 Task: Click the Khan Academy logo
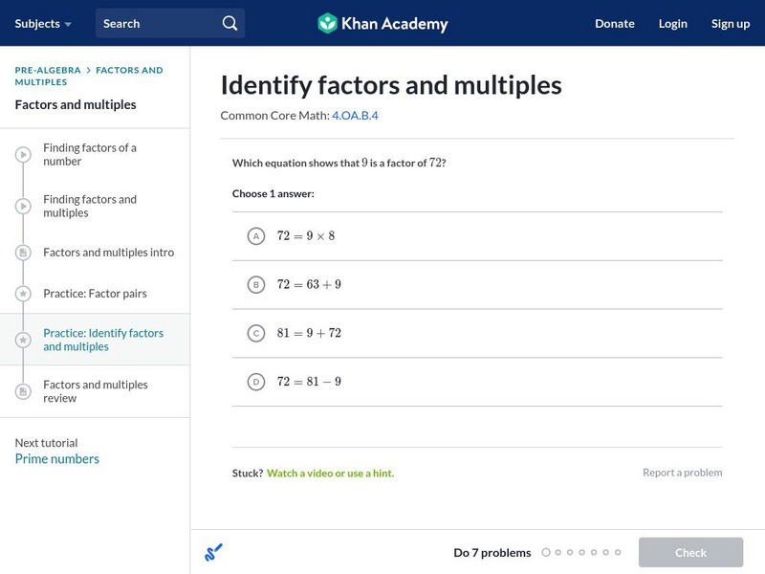[382, 23]
